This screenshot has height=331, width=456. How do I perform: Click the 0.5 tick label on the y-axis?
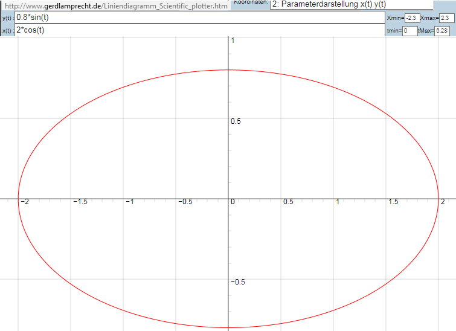[237, 121]
